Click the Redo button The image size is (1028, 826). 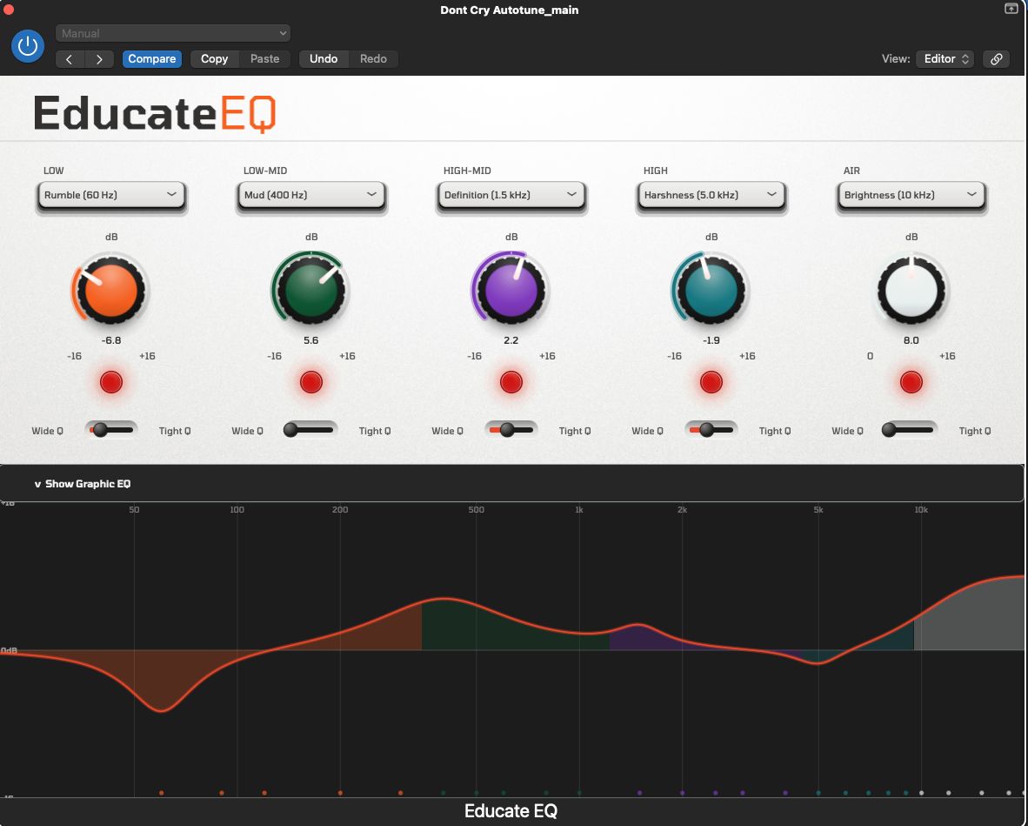click(x=373, y=59)
